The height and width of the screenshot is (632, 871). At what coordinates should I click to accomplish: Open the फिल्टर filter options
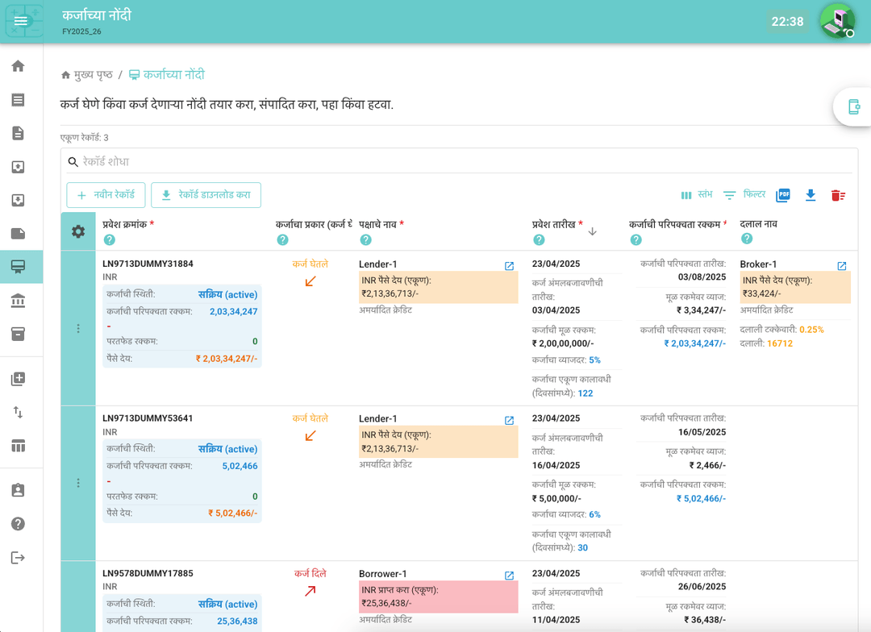point(744,195)
